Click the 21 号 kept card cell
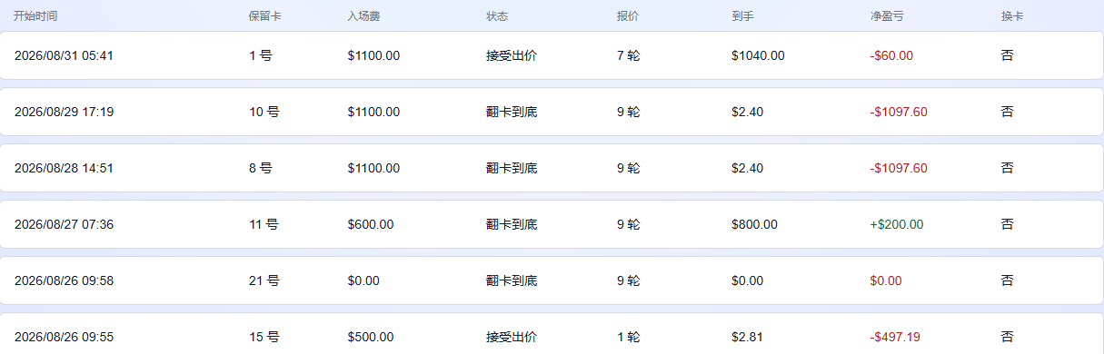1104x354 pixels. click(x=264, y=280)
